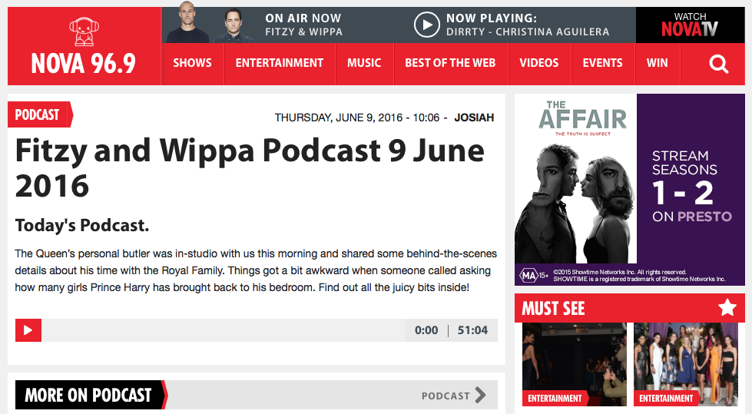Open author Josiah's link

474,118
